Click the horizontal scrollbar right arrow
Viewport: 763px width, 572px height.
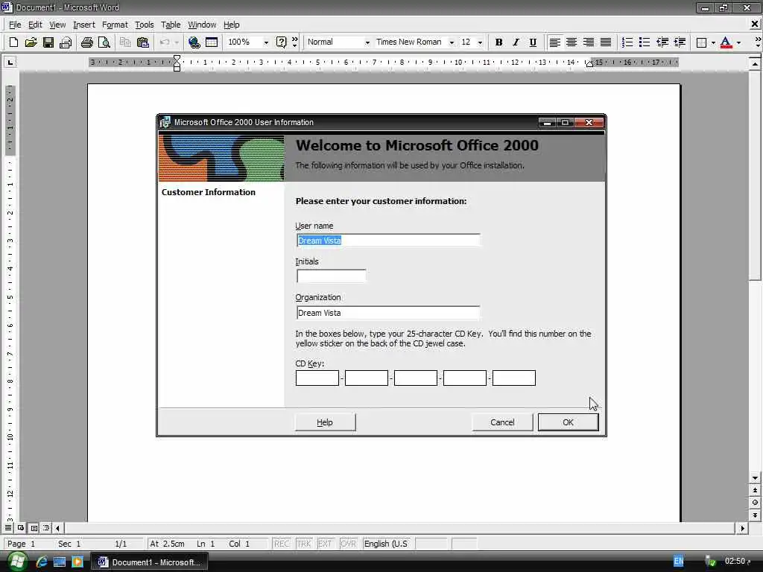742,528
